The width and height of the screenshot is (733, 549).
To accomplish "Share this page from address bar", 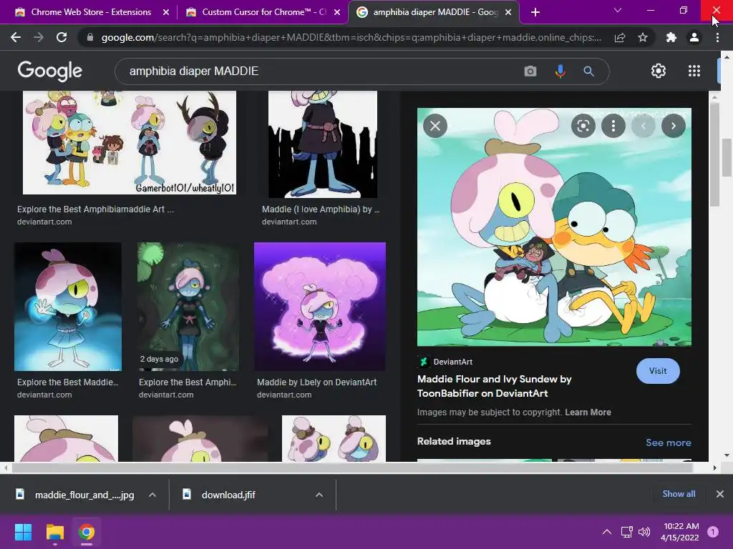I will pyautogui.click(x=620, y=37).
